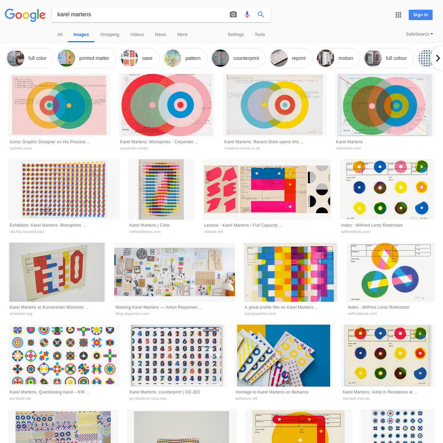443x443 pixels.
Task: Click the Sign in button
Action: click(x=420, y=15)
